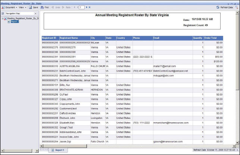Select Report 1 in the navigation tree
The height and width of the screenshot is (155, 240).
tap(14, 22)
